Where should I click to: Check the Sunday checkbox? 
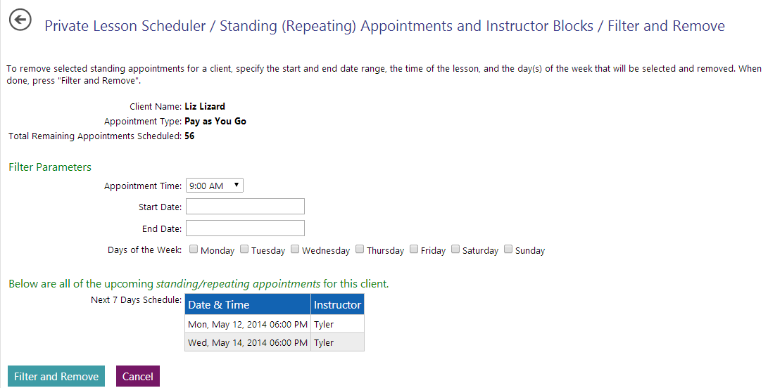click(x=508, y=250)
